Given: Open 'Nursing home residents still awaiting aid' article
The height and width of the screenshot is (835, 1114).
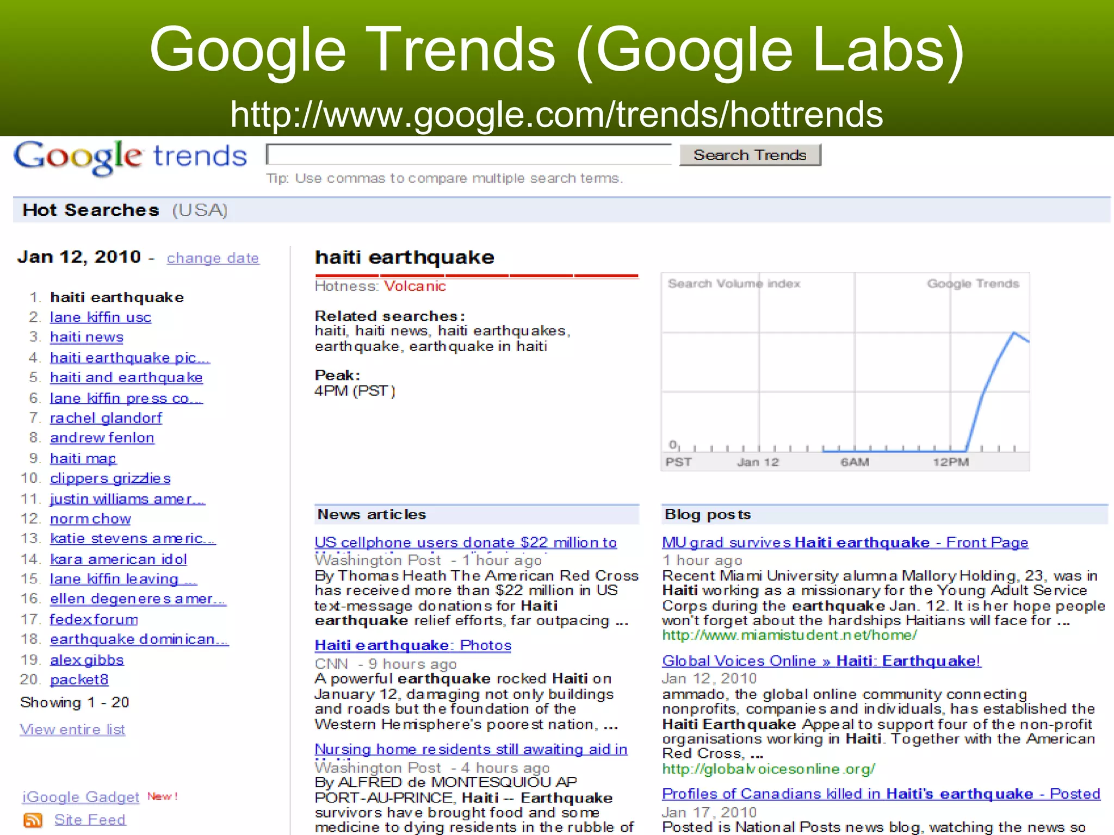Looking at the screenshot, I should tap(471, 749).
